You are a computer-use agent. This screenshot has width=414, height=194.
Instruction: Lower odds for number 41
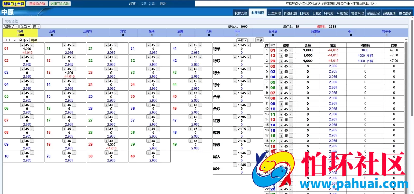pyautogui.click(x=200, y=45)
